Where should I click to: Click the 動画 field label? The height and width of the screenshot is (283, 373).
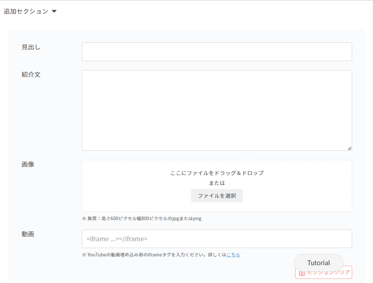click(x=28, y=234)
